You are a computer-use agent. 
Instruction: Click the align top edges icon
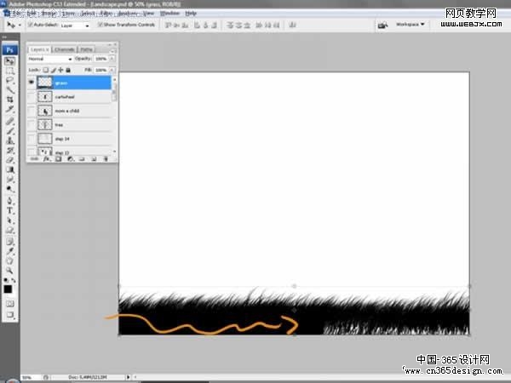tap(168, 25)
